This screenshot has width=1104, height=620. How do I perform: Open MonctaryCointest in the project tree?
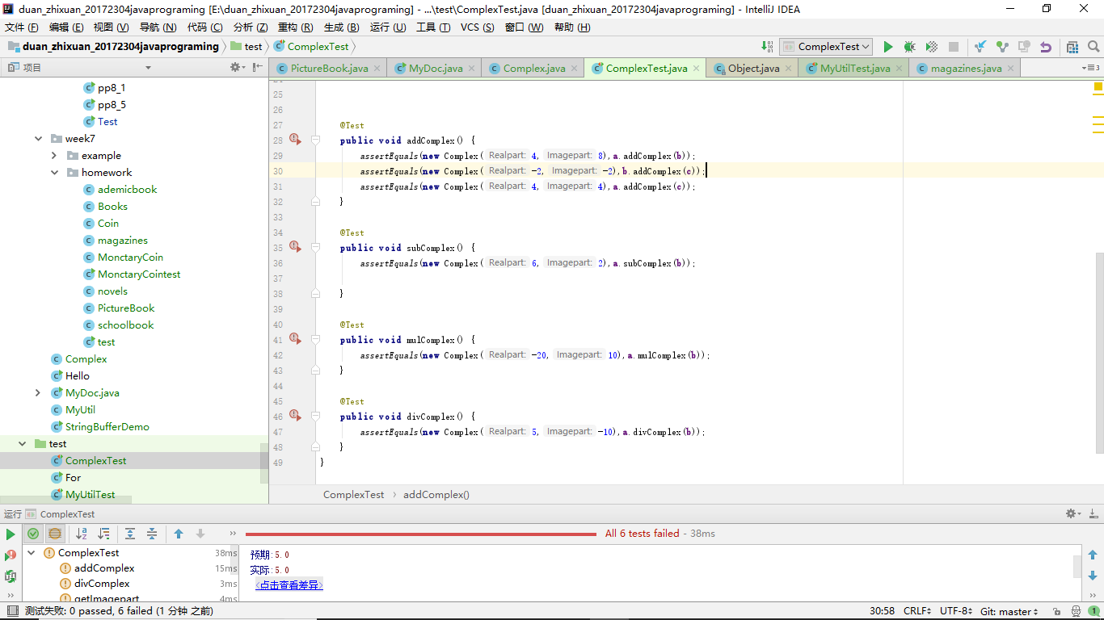tap(139, 274)
